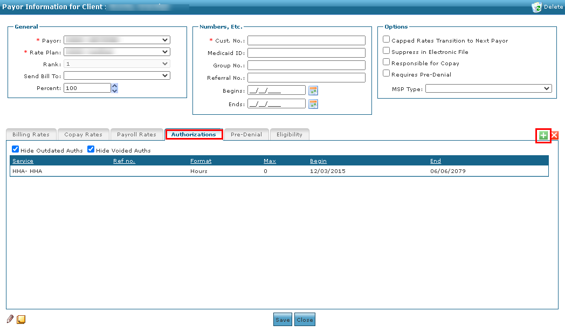Viewport: 565px width, 332px height.
Task: Open the Payor dropdown
Action: click(x=117, y=40)
